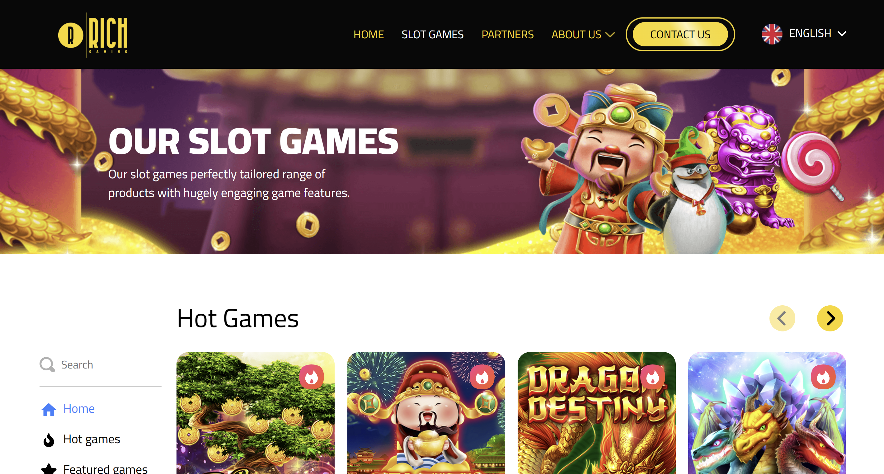Viewport: 884px width, 474px height.
Task: Open the God of Fortune game thumbnail
Action: click(426, 413)
